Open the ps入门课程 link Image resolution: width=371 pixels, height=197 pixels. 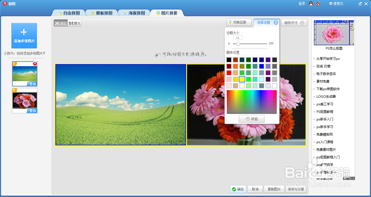point(325,142)
